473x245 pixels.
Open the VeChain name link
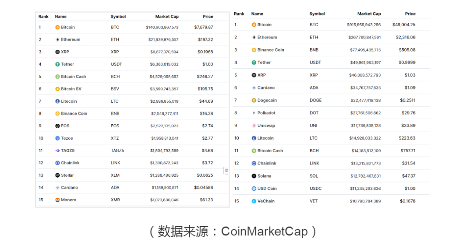[266, 201]
